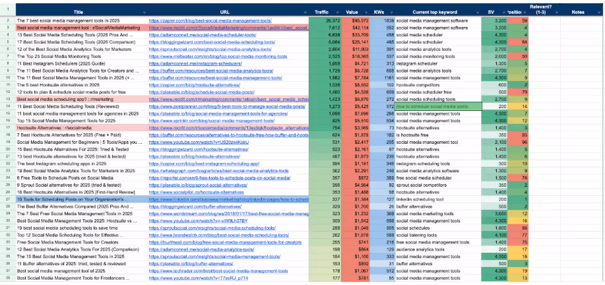Open the YouTube link watch?v=T7seRJ_p714

[x=198, y=278]
